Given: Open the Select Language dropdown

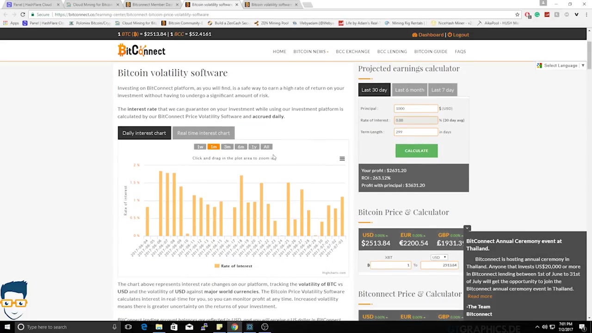Looking at the screenshot, I should [x=561, y=66].
